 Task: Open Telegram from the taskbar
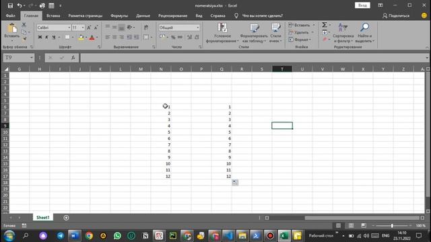[x=61, y=236]
